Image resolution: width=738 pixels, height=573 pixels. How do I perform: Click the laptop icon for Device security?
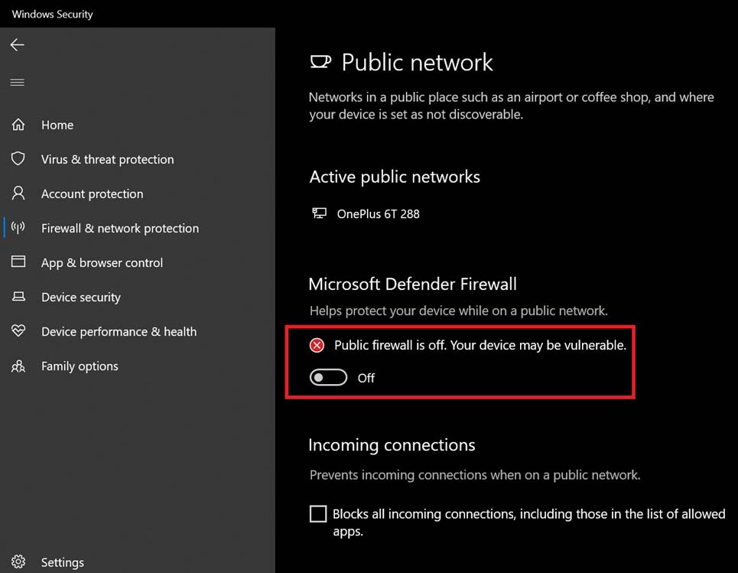(18, 297)
